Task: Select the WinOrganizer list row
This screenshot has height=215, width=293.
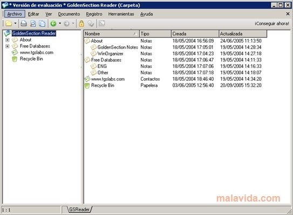Action: [x=175, y=53]
